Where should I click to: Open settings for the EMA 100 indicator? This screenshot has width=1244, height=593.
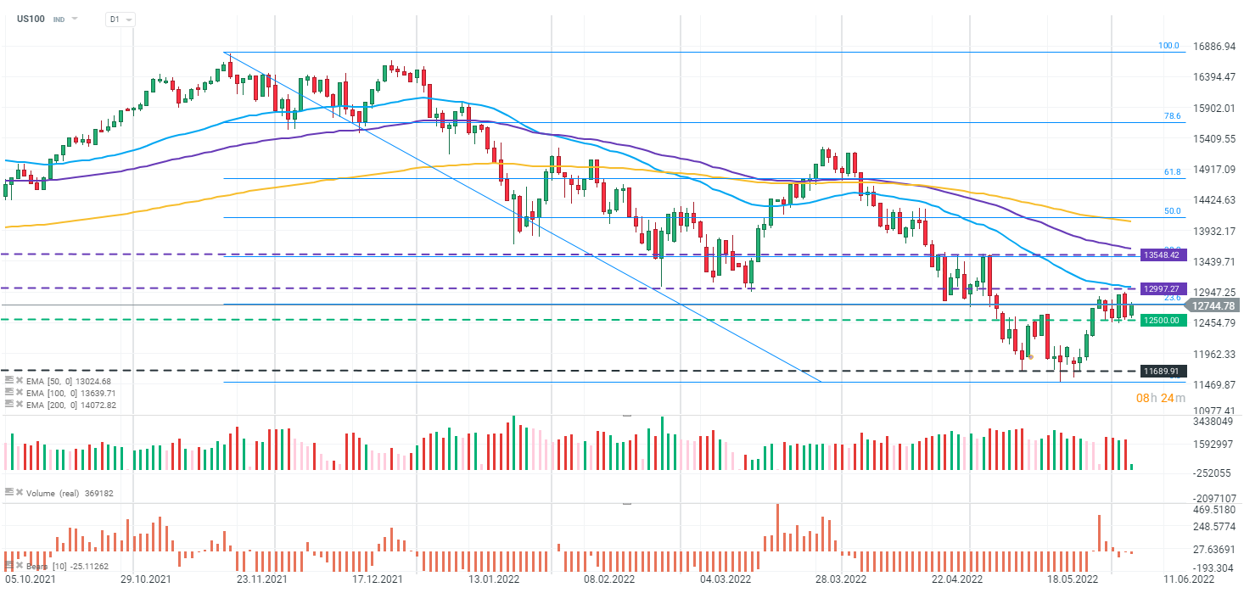click(x=9, y=393)
